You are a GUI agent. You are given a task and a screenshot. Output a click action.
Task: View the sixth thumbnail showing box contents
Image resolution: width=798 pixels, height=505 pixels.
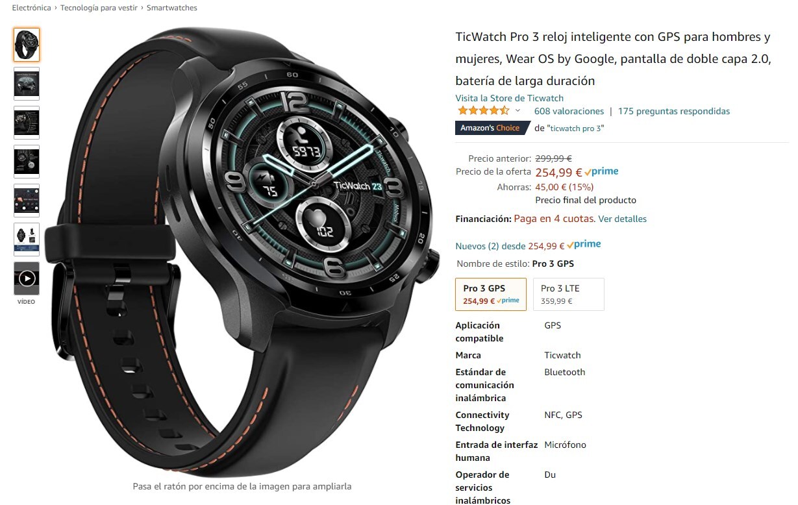pyautogui.click(x=27, y=240)
